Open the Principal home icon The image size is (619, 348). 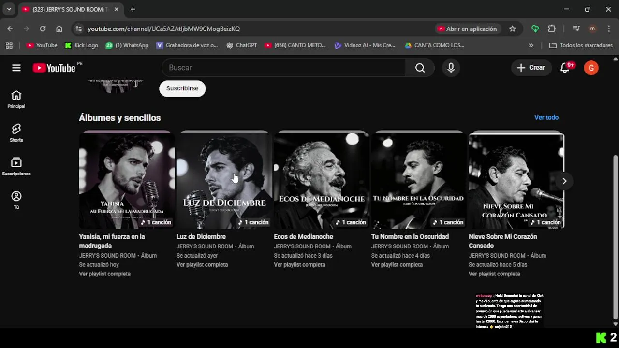[x=16, y=99]
